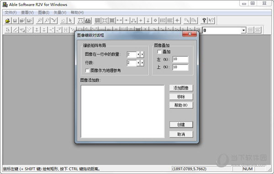The width and height of the screenshot is (274, 174).
Task: Click the 左 (%) overlap input field
Action: point(180,59)
